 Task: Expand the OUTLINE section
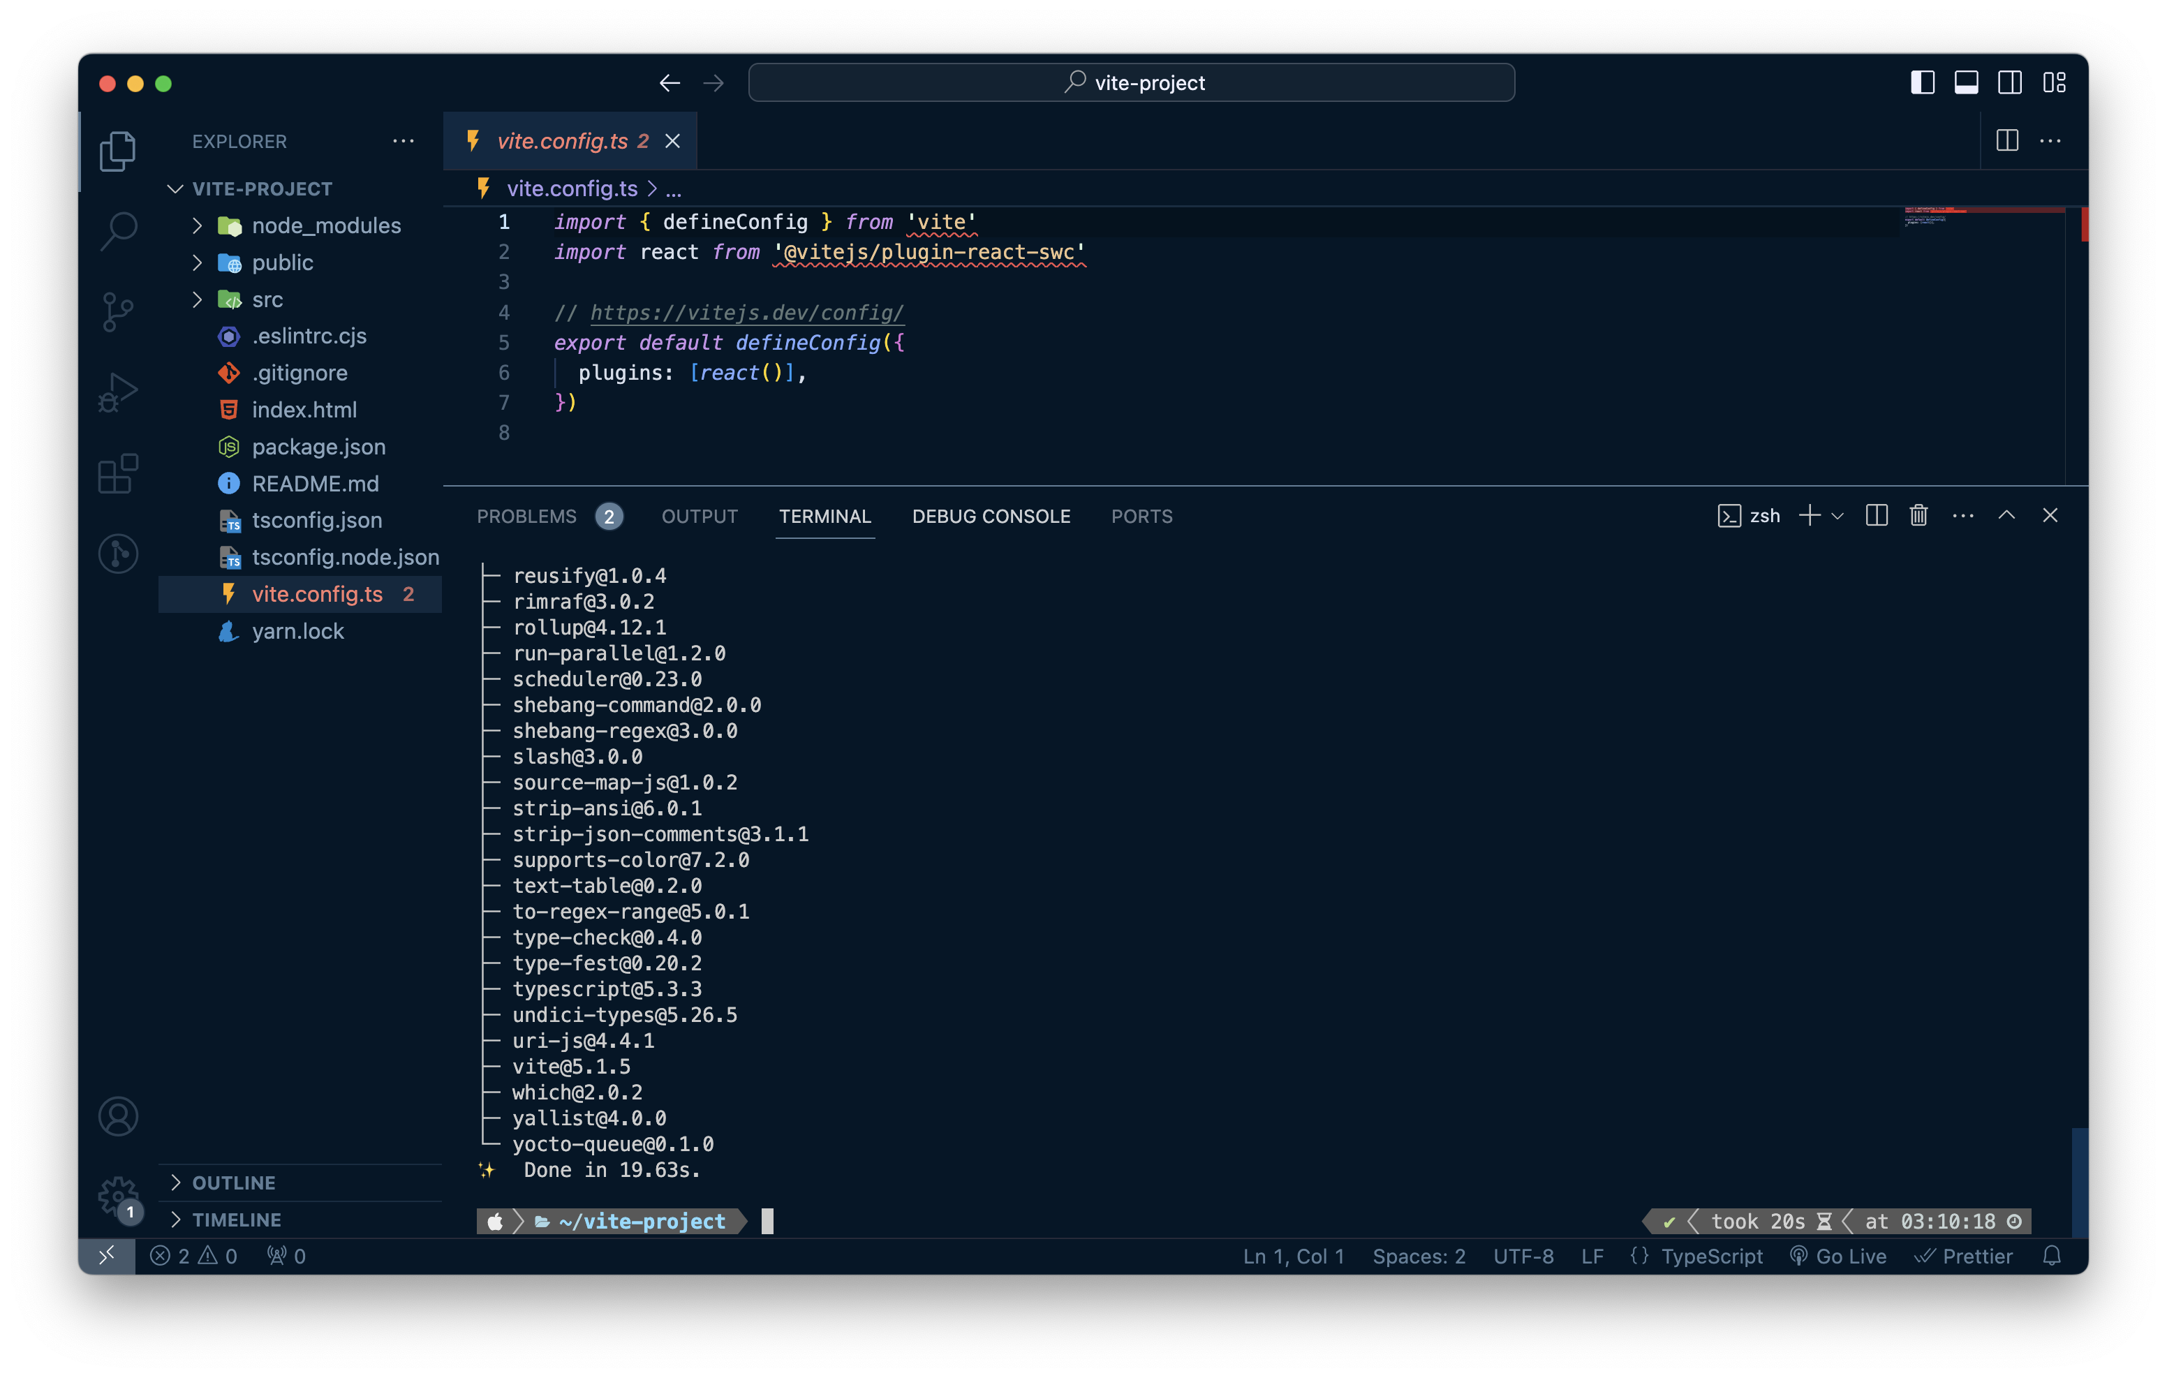pos(233,1182)
